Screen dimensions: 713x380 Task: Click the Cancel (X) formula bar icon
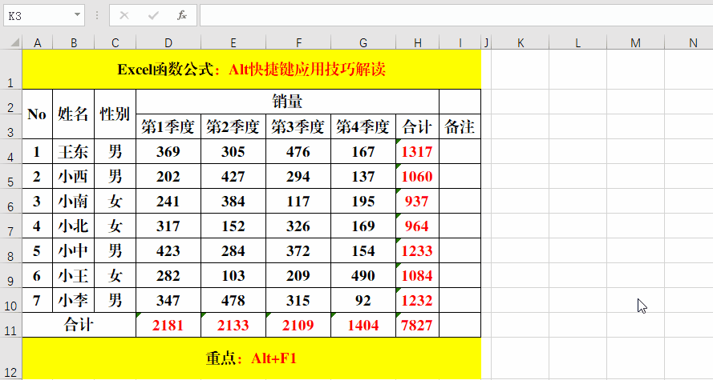pos(124,16)
